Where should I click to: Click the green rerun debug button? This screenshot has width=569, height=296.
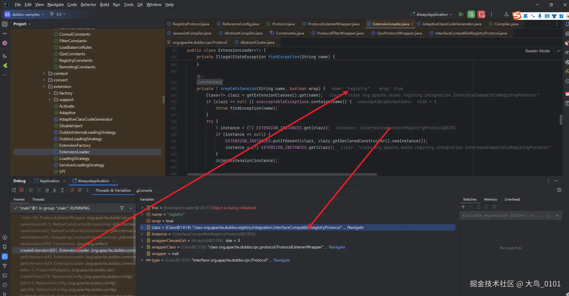coord(471,14)
